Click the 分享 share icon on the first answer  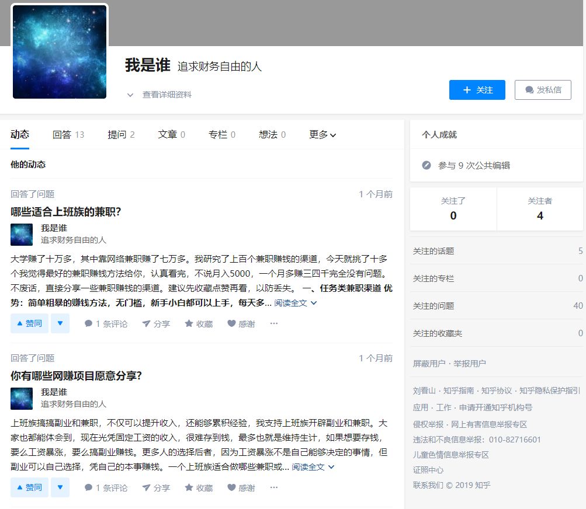(x=155, y=323)
